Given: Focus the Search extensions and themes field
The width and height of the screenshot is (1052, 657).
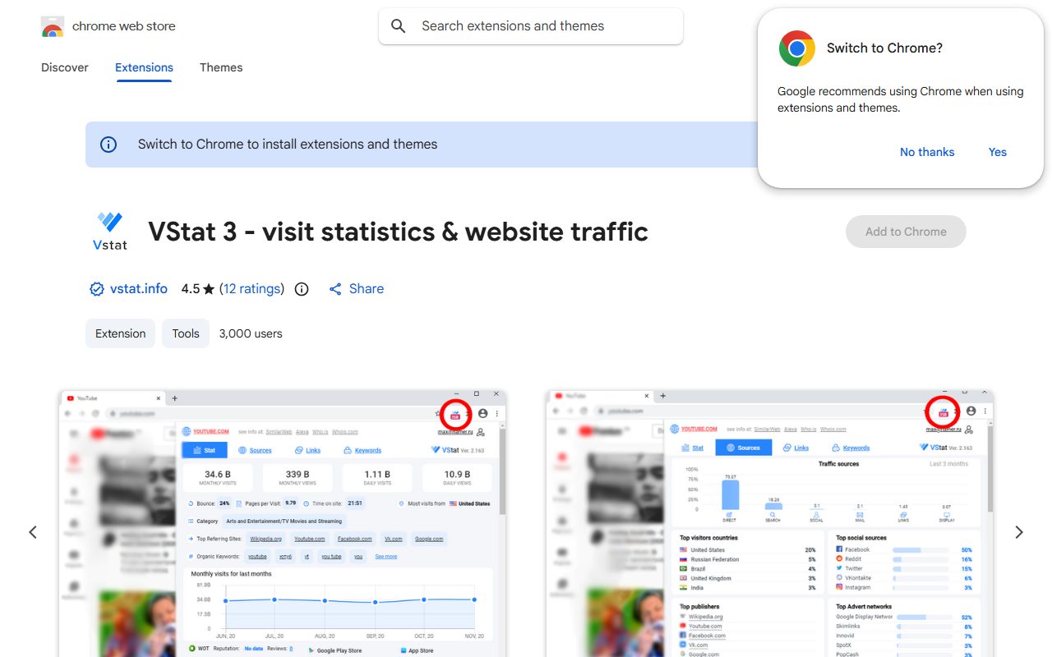Looking at the screenshot, I should coord(531,26).
